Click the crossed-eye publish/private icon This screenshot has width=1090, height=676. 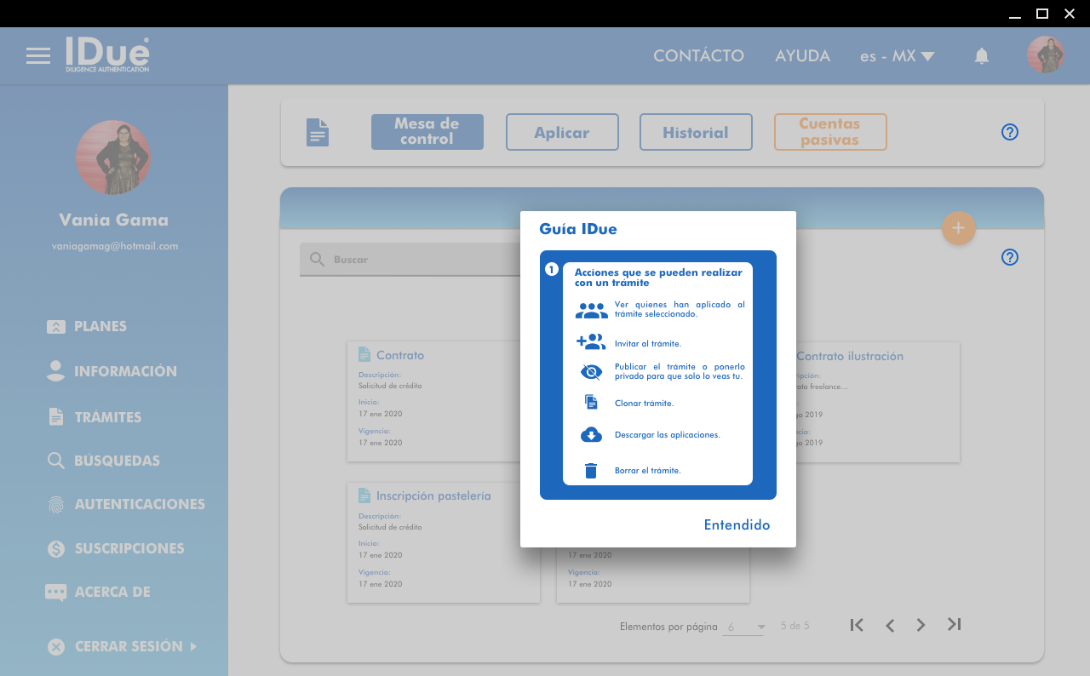591,372
